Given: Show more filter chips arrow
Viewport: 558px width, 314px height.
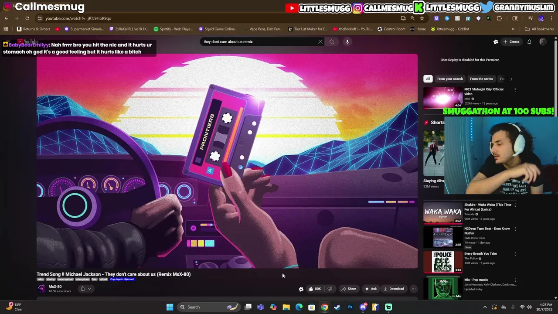Looking at the screenshot, I should [511, 79].
